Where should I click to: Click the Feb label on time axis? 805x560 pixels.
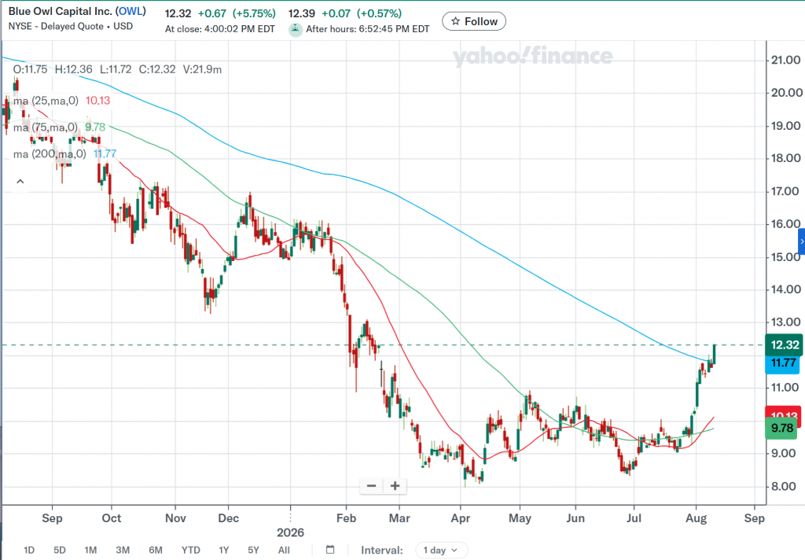click(346, 518)
